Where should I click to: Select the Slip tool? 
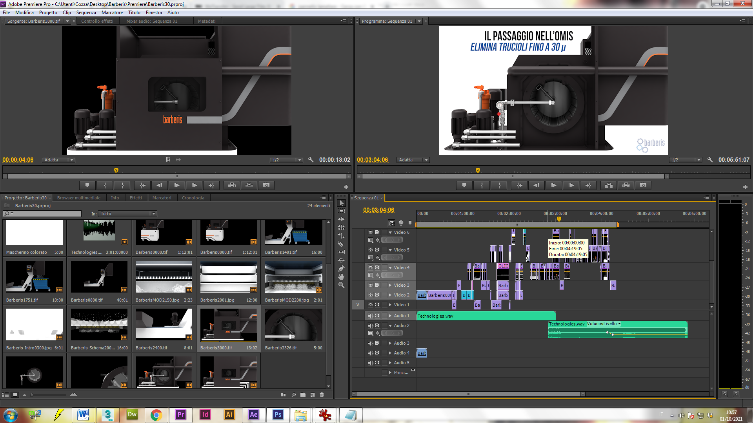(x=341, y=252)
